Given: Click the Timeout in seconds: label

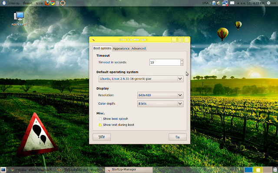Looking at the screenshot, I should (x=113, y=62).
